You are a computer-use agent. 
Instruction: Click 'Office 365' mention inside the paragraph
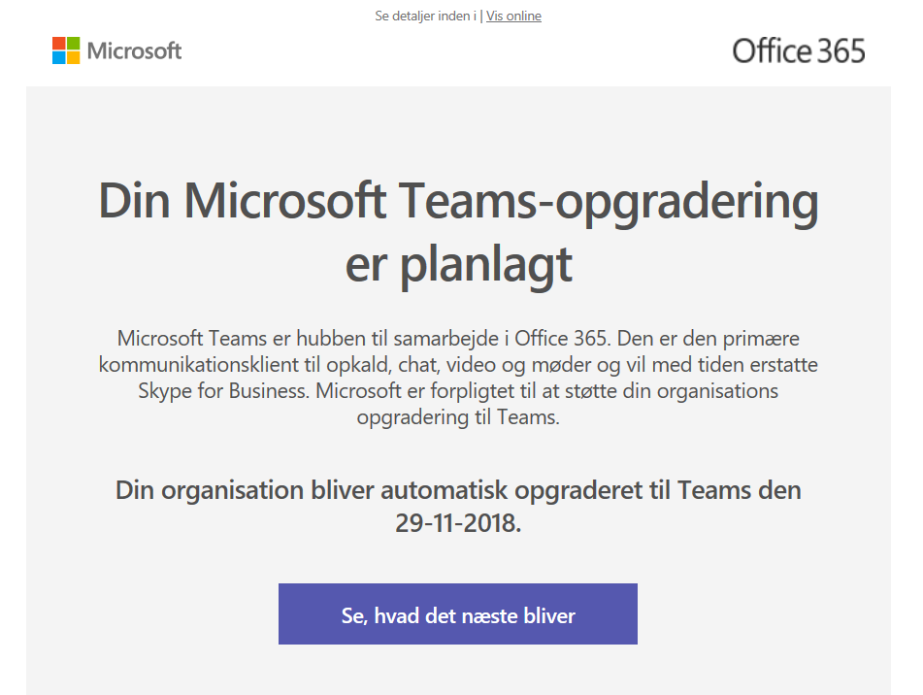click(560, 339)
